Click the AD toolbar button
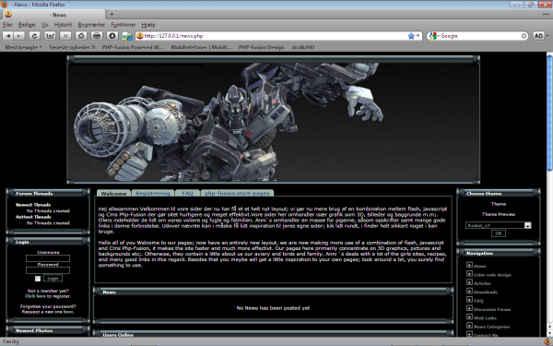Viewport: 553px width, 346px height. (538, 36)
